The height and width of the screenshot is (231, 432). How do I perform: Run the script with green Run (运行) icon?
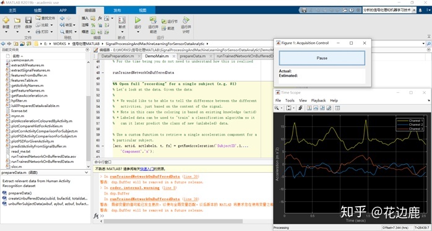point(137,20)
